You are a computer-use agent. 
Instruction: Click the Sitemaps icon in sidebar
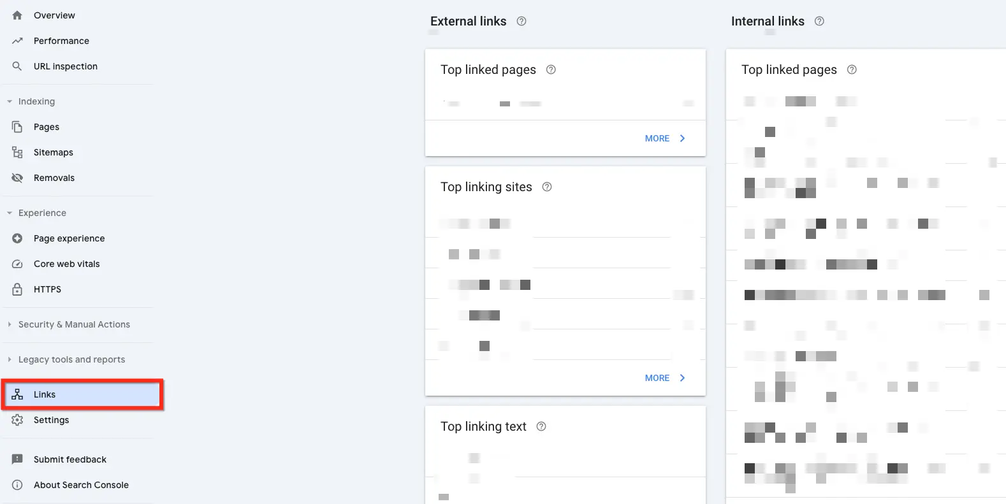tap(17, 152)
